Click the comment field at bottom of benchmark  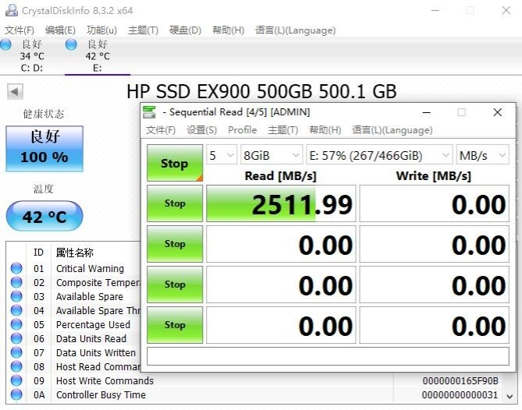click(328, 356)
